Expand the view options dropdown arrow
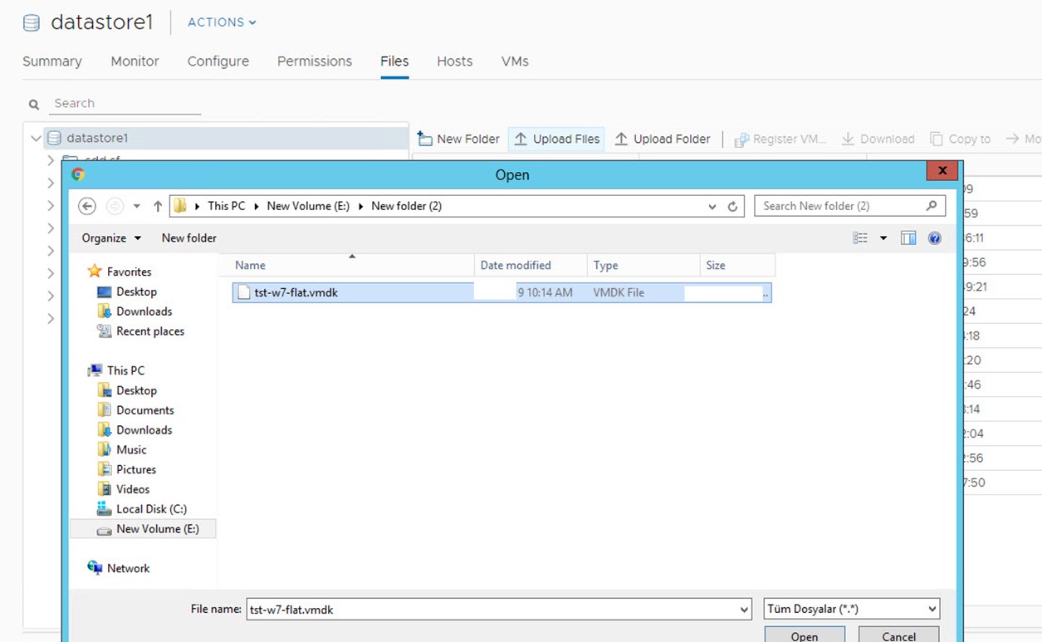 883,238
